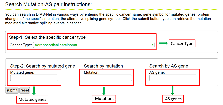Click the red-outlined Cancer Type annotation box
The height and width of the screenshot is (105, 223).
[x=182, y=44]
